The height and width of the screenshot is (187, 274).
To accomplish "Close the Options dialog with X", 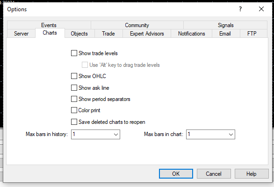I will pos(261,9).
